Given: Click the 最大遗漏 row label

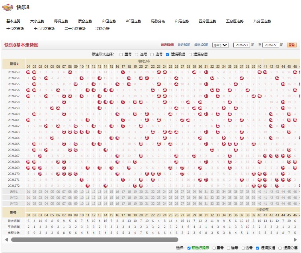Looking at the screenshot, I should click(14, 221).
